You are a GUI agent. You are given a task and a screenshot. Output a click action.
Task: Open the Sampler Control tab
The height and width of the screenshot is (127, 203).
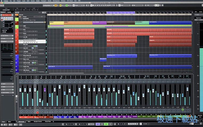point(38,122)
